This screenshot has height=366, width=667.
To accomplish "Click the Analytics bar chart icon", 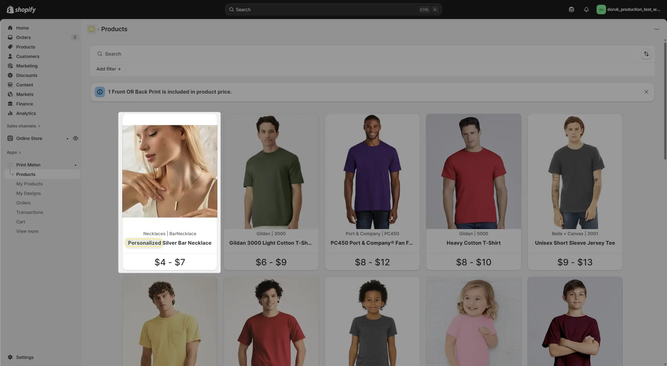I will (x=10, y=113).
